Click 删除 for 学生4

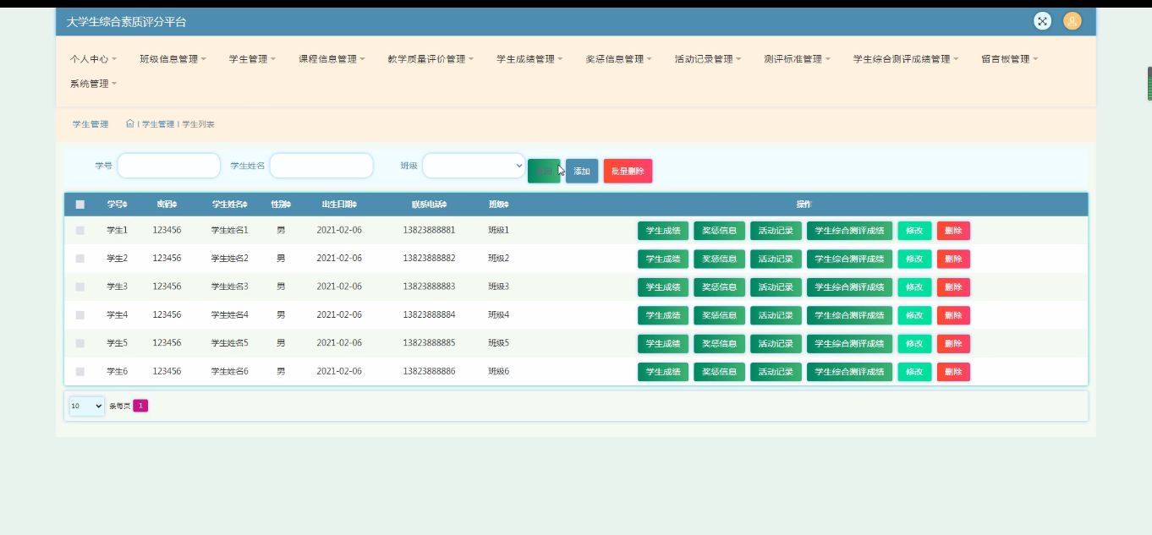point(953,315)
